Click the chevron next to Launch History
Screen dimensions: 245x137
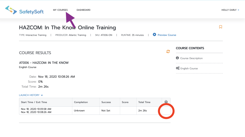(42, 95)
